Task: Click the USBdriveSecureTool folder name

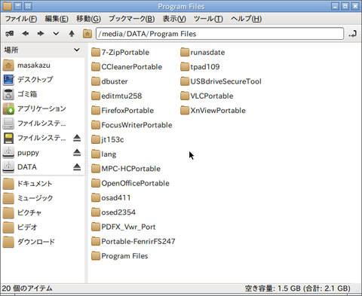Action: [x=225, y=81]
